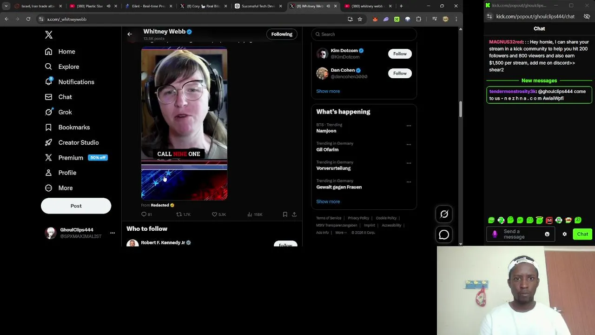The width and height of the screenshot is (595, 335).
Task: Open the Premium 50% off link
Action: pos(76,158)
